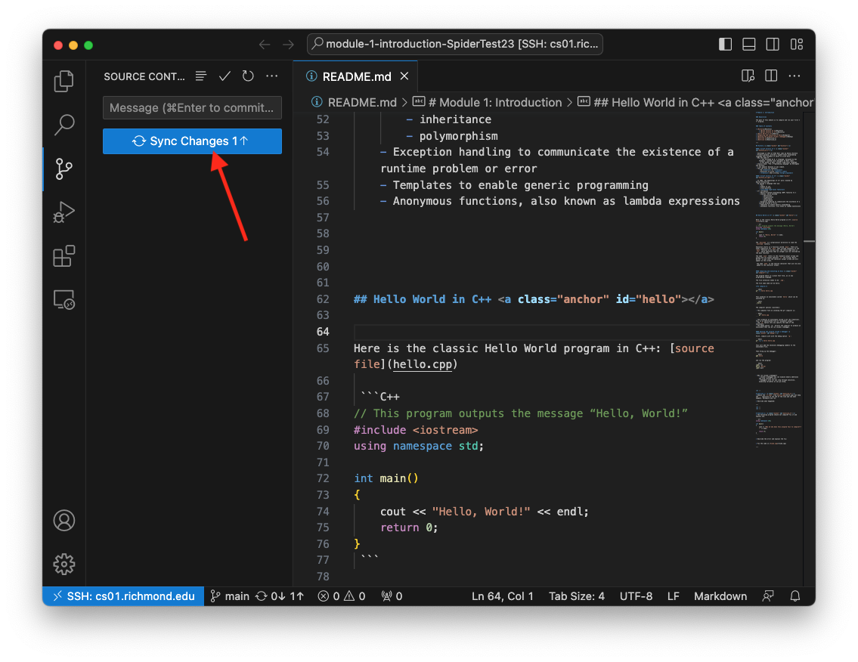Open the Extensions view
Screen dimensions: 858x662
pyautogui.click(x=64, y=256)
